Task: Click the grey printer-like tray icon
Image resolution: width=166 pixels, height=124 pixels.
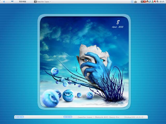Action: (x=135, y=2)
